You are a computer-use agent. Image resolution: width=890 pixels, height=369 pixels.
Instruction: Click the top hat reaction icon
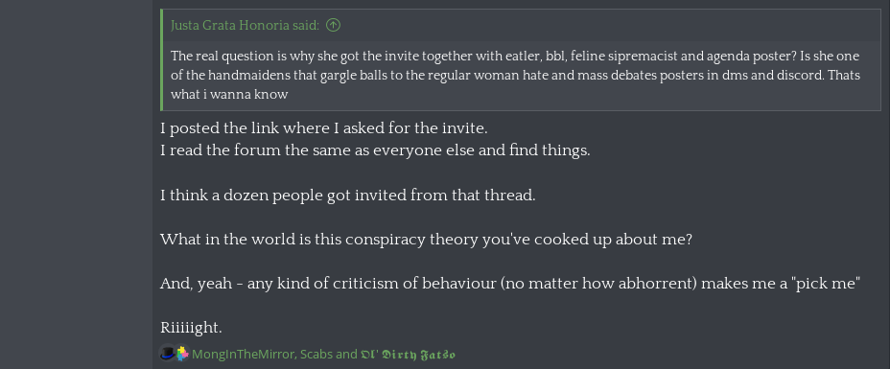167,354
